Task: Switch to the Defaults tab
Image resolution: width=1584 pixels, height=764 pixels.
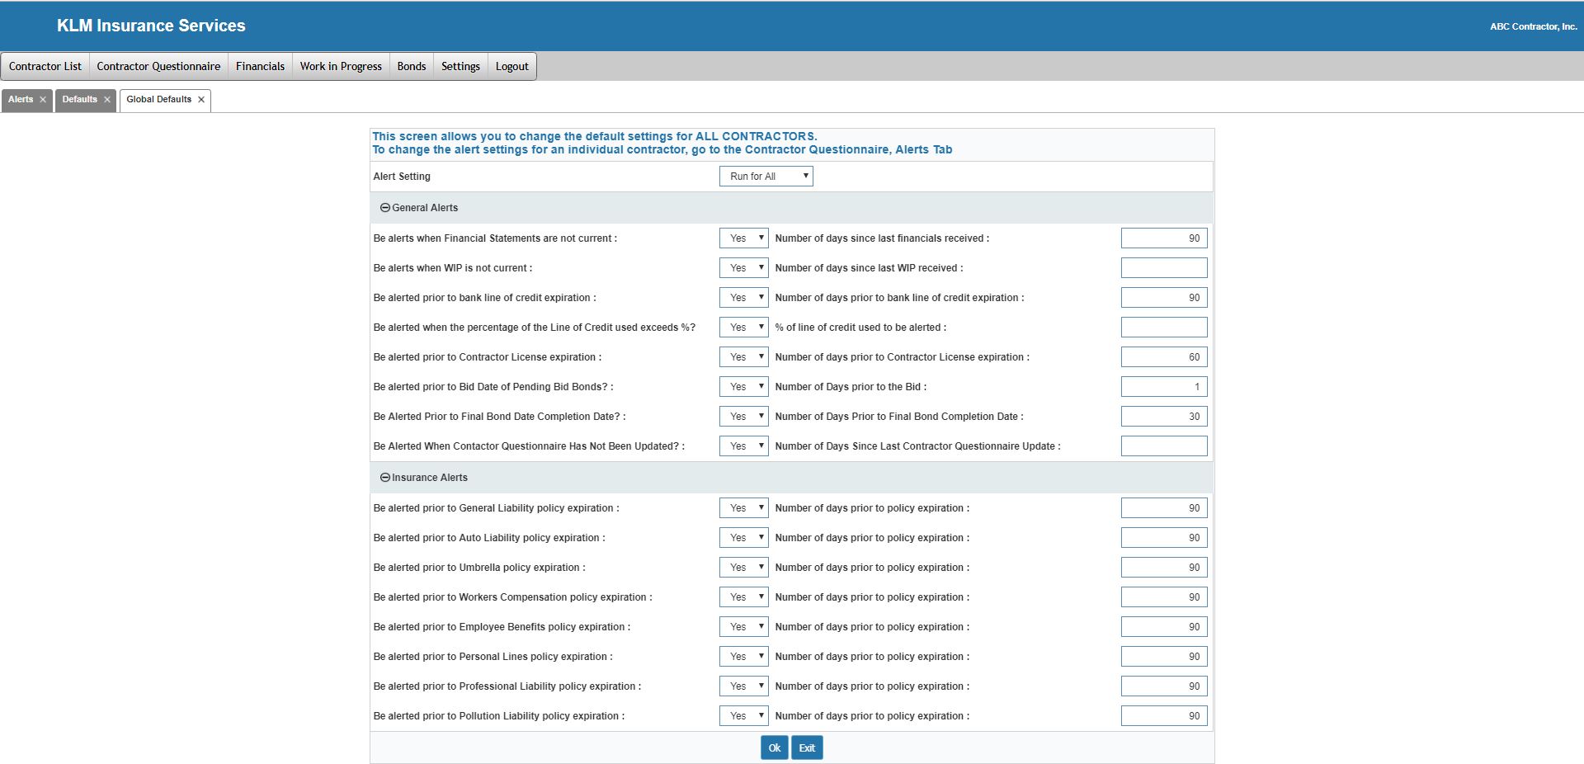Action: (79, 100)
